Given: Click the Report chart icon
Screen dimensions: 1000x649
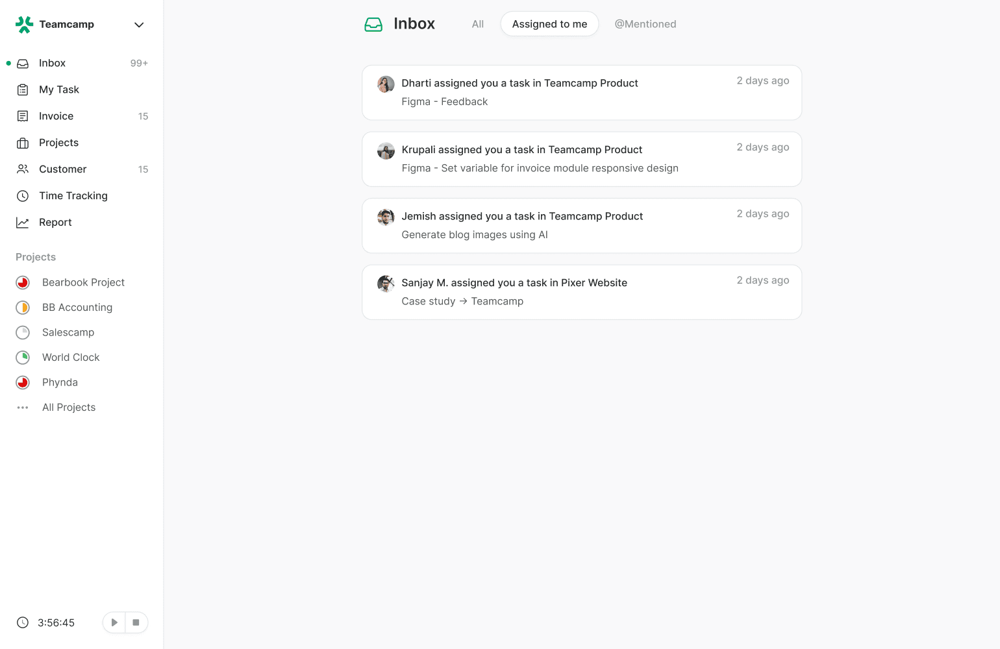Looking at the screenshot, I should coord(23,223).
